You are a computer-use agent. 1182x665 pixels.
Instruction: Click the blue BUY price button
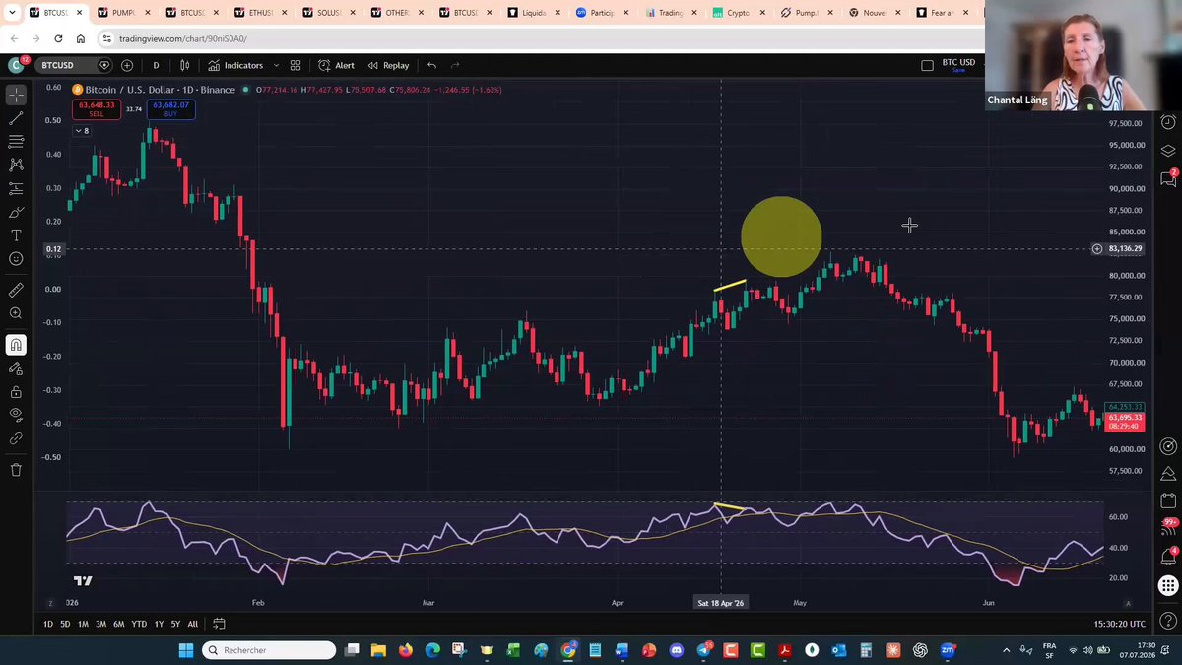pos(171,109)
